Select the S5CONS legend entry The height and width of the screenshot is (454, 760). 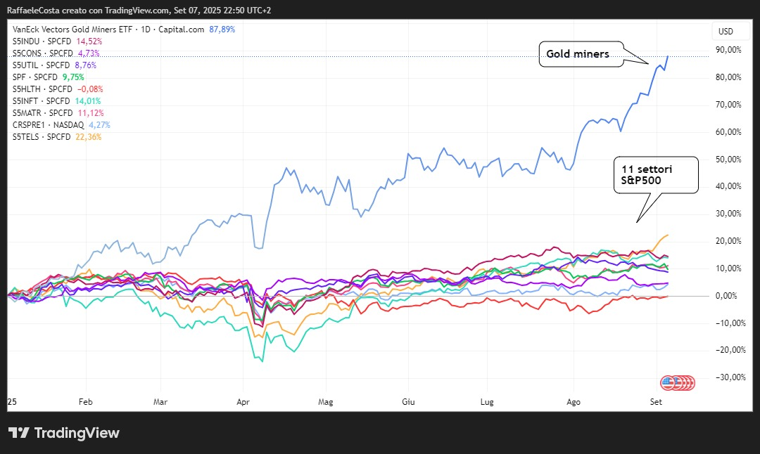coord(56,53)
